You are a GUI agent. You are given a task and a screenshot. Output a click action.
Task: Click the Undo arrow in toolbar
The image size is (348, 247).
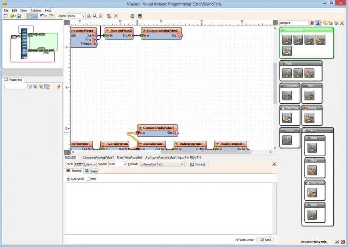click(x=42, y=16)
